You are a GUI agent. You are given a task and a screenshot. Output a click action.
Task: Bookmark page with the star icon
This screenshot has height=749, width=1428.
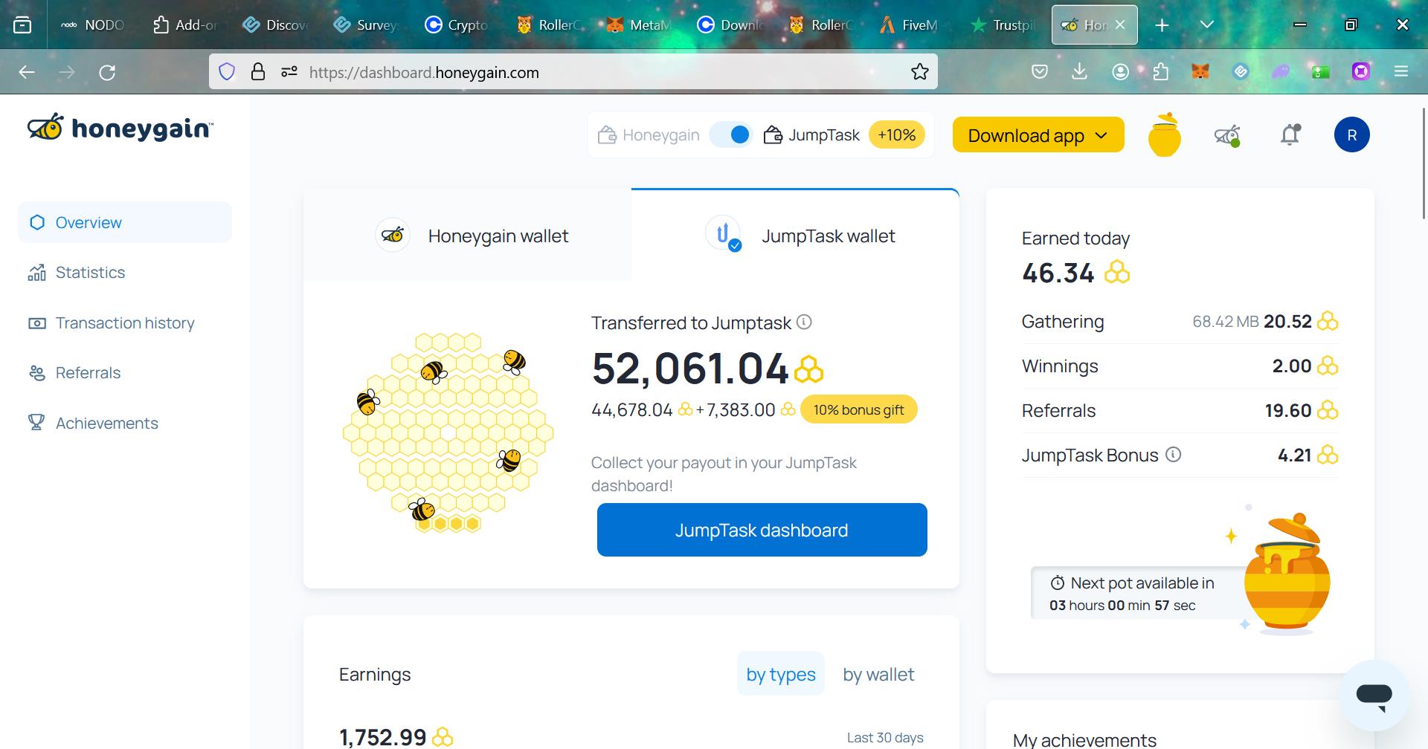(920, 72)
